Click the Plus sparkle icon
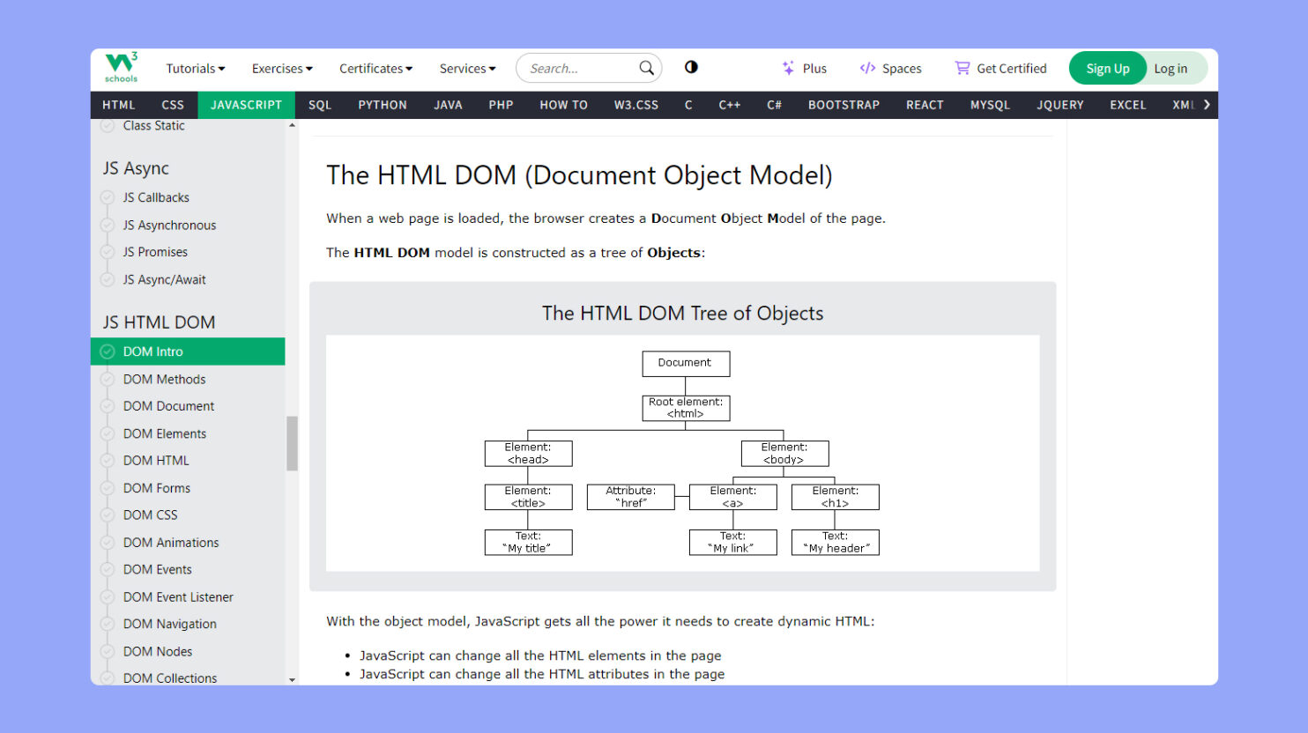Image resolution: width=1308 pixels, height=733 pixels. coord(788,68)
